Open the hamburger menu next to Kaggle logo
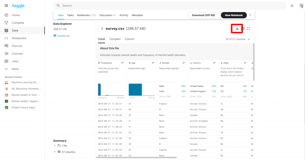 (6, 6)
